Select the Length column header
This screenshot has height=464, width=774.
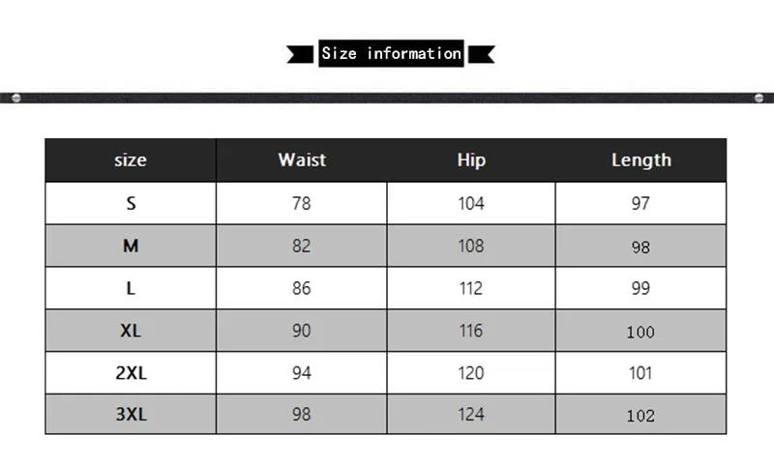(x=641, y=160)
